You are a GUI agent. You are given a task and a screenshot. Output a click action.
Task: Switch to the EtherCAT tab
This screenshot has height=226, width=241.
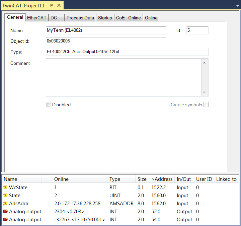pyautogui.click(x=37, y=18)
